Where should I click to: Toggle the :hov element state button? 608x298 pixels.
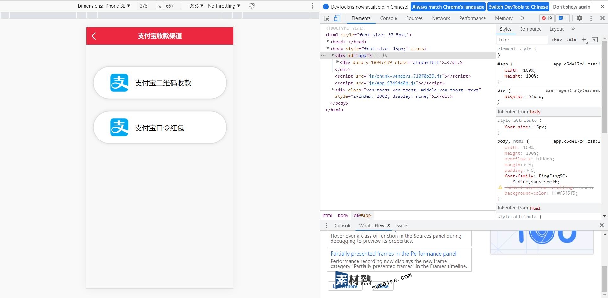coord(557,40)
